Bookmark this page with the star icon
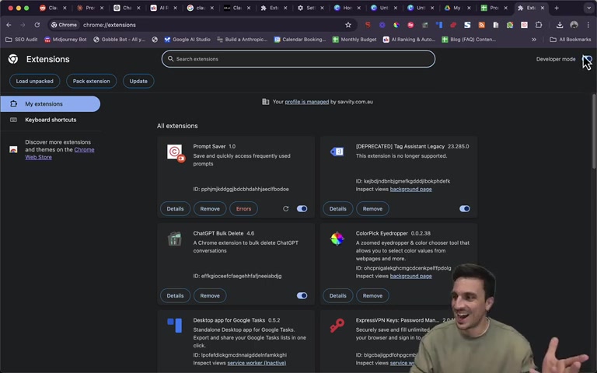This screenshot has height=373, width=597. 348,25
